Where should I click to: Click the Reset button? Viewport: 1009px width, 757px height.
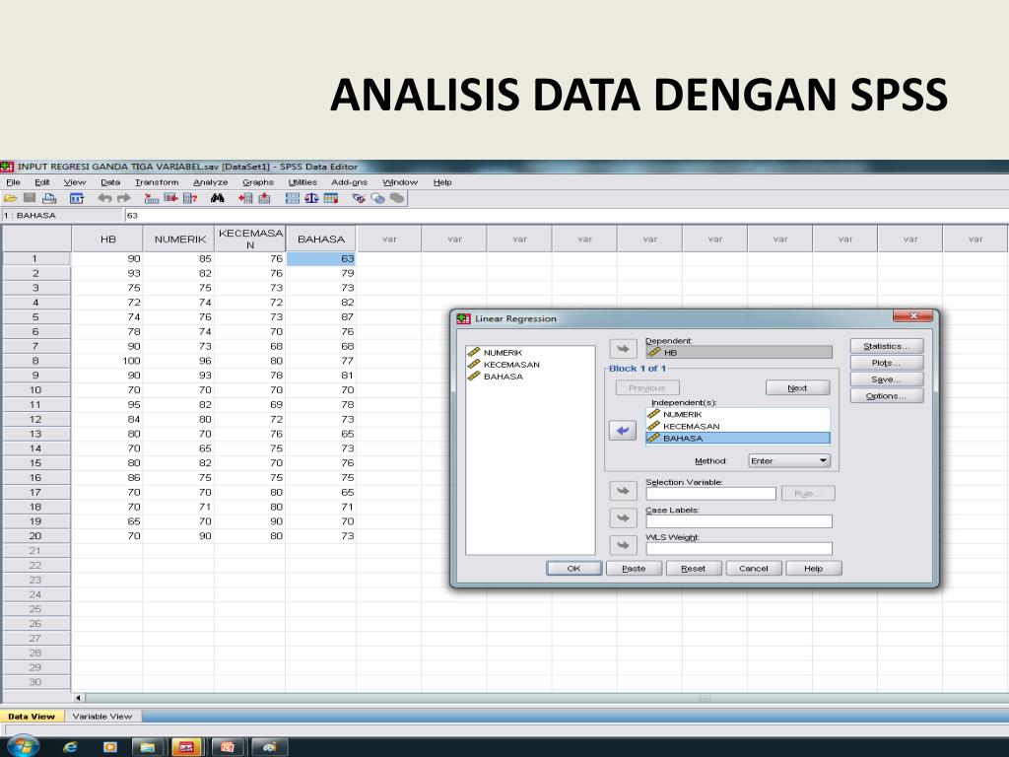pyautogui.click(x=693, y=569)
